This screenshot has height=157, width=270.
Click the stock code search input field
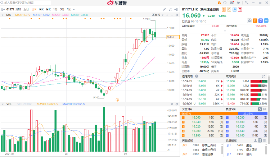[x=26, y=3]
